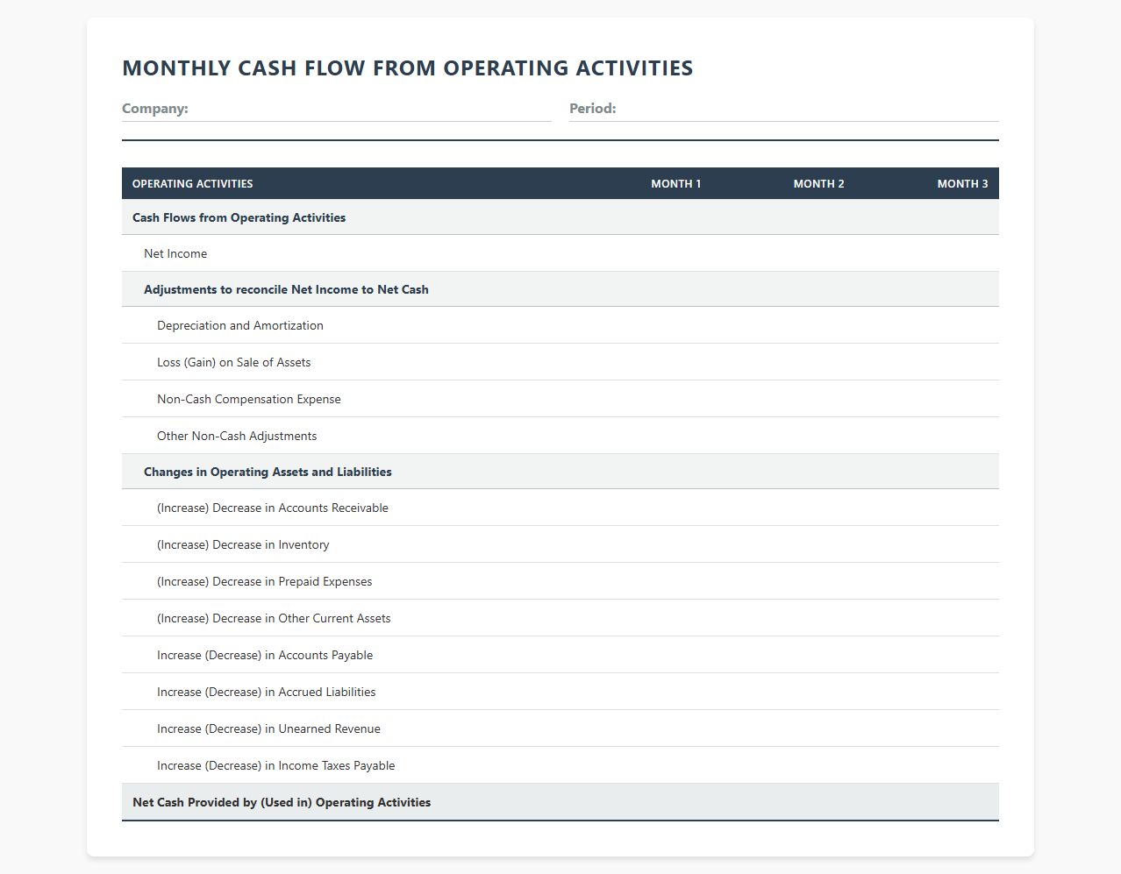Select Loss (Gain) on Sale of Assets row
The width and height of the screenshot is (1121, 874).
pos(560,362)
